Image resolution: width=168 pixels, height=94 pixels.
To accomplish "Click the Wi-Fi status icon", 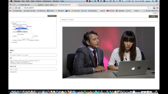I will click(120, 1).
